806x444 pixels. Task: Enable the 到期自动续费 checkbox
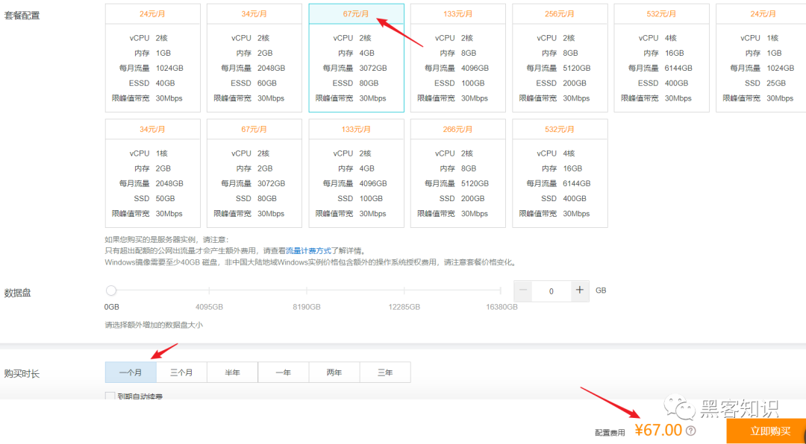(x=110, y=396)
